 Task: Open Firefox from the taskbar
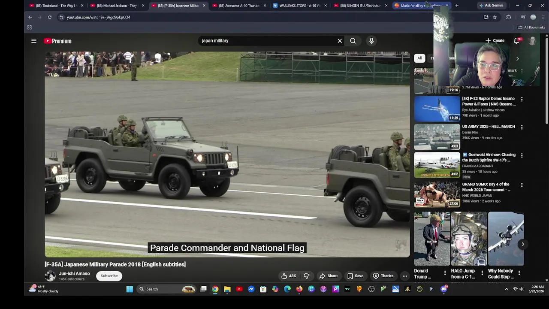(299, 289)
